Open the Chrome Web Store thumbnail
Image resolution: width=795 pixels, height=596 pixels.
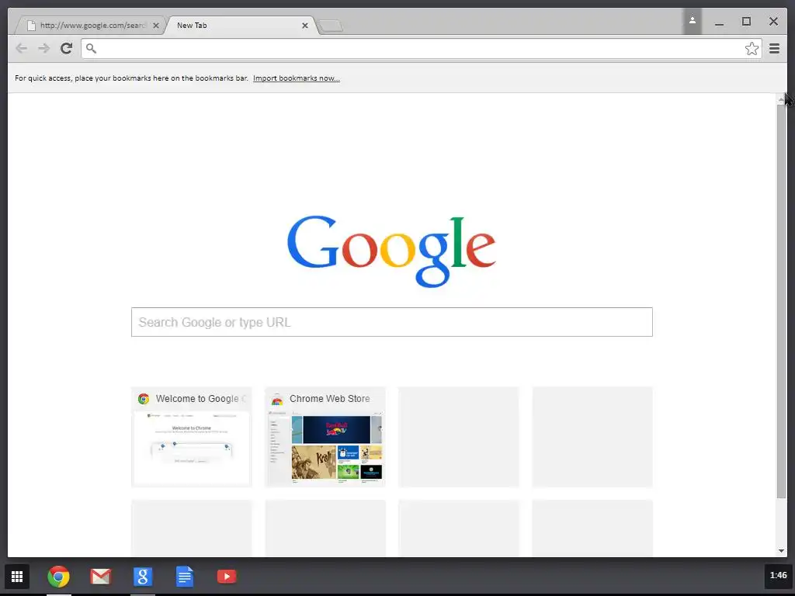click(325, 437)
